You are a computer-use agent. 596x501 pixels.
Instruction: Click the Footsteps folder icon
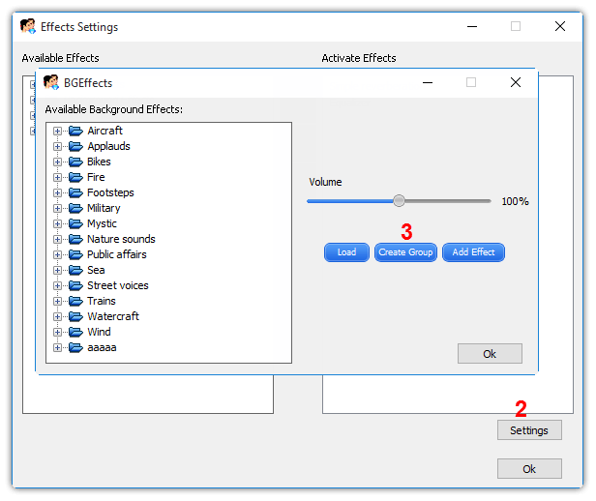[75, 193]
